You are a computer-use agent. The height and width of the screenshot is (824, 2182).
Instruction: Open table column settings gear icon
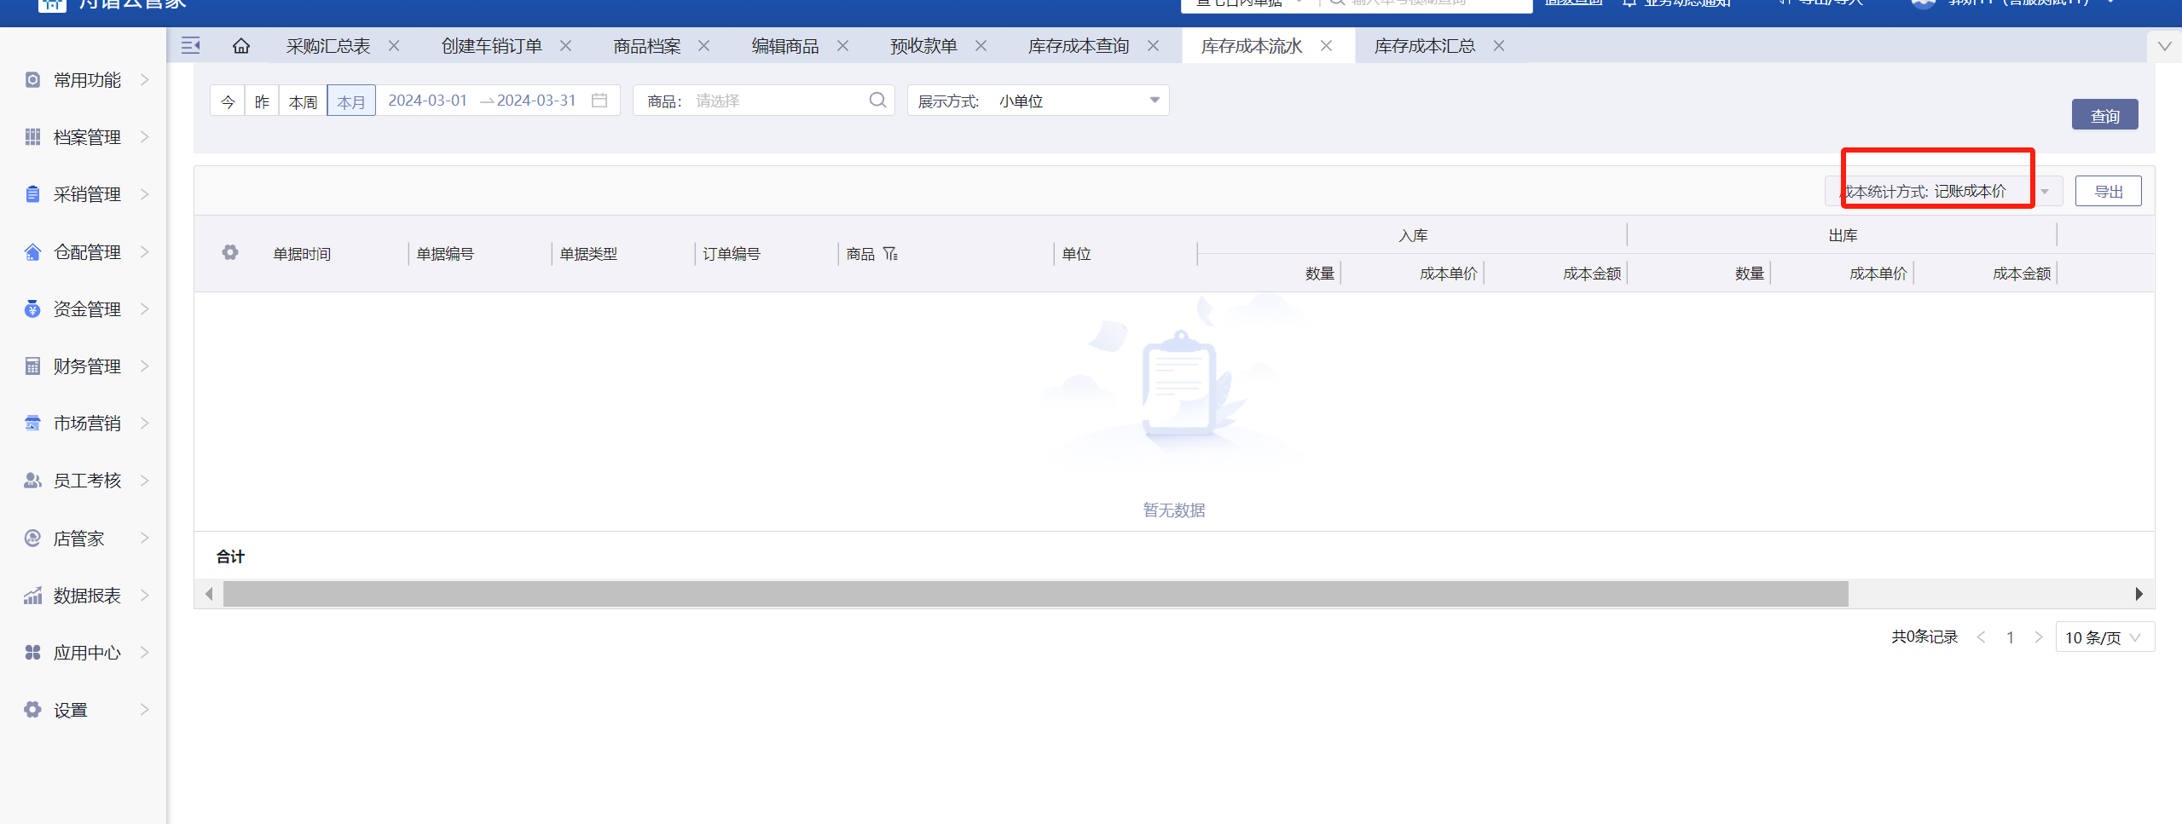230,253
